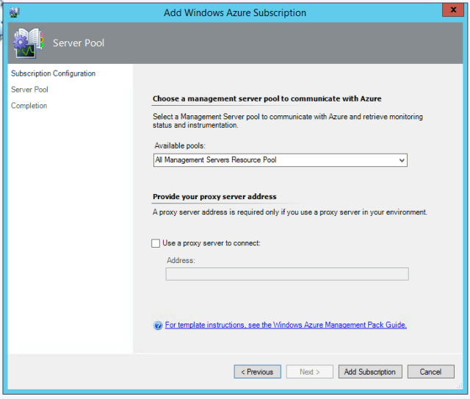Click the window icon in the title bar
The height and width of the screenshot is (399, 470).
click(14, 12)
